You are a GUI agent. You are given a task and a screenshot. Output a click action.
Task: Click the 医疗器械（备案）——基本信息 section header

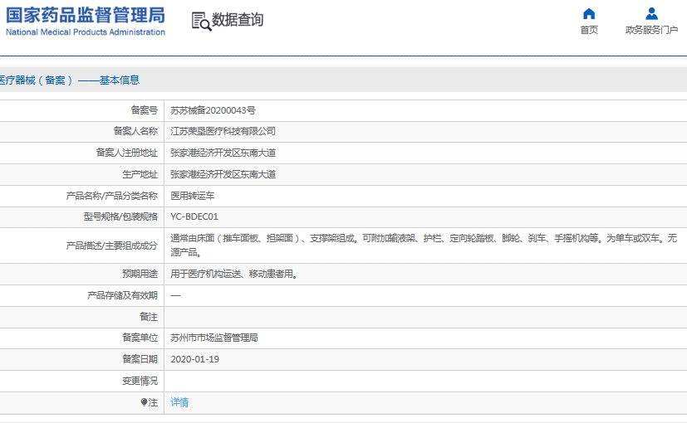coord(69,80)
